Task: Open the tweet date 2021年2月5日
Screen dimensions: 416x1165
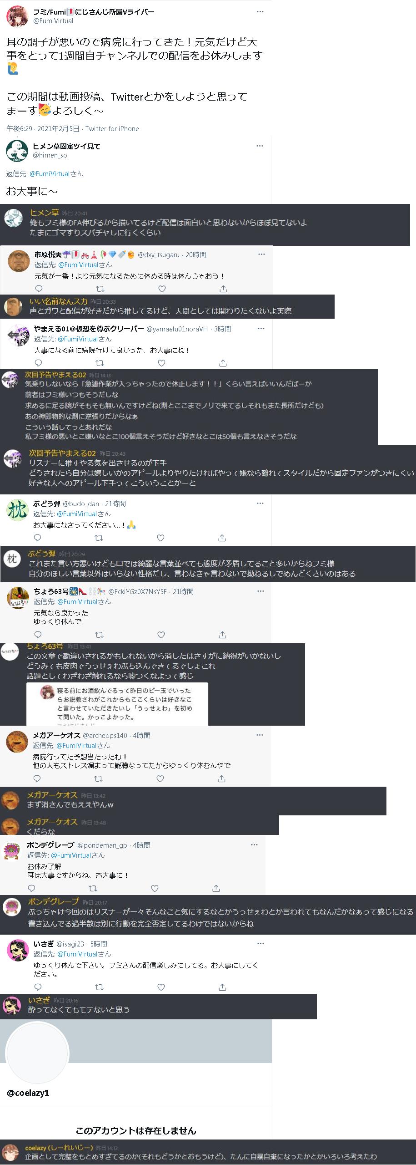Action: click(58, 129)
